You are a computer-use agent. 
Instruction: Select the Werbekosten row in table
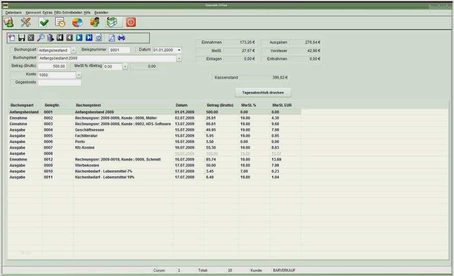pyautogui.click(x=89, y=165)
